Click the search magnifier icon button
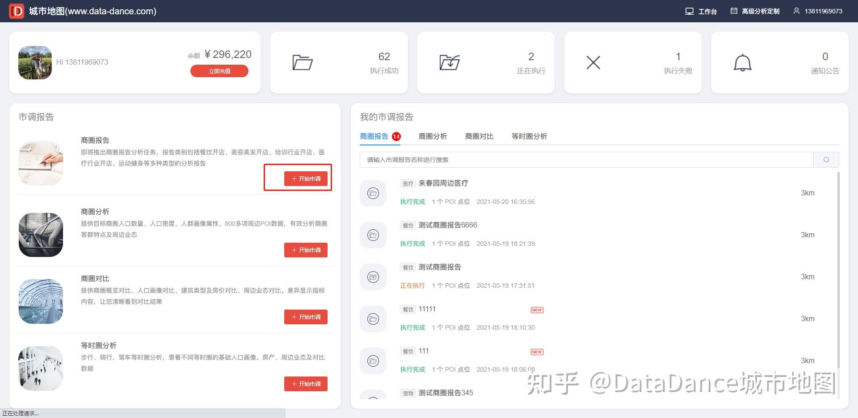Image resolution: width=858 pixels, height=418 pixels. coord(826,160)
